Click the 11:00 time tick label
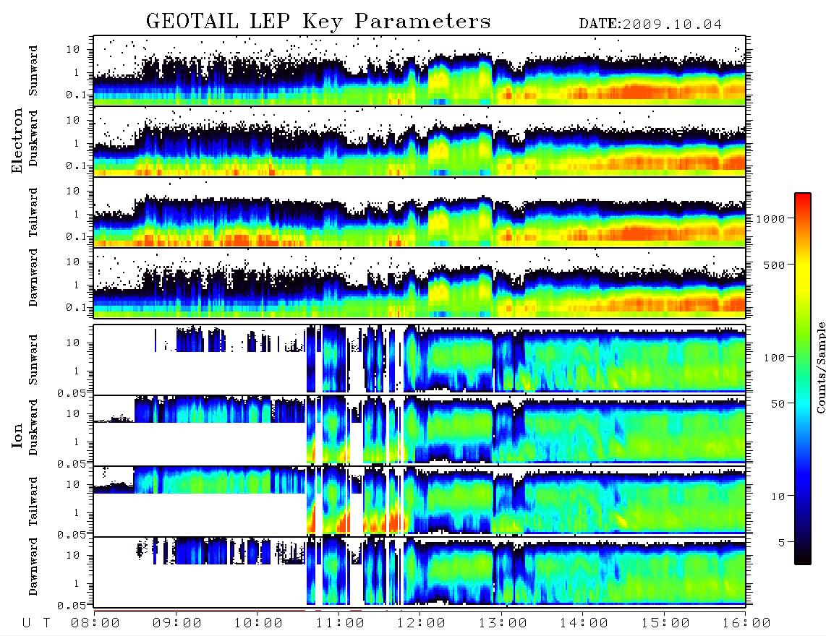 pos(340,623)
